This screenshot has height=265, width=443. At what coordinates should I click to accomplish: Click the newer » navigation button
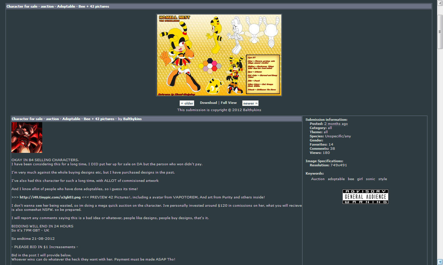click(x=250, y=103)
